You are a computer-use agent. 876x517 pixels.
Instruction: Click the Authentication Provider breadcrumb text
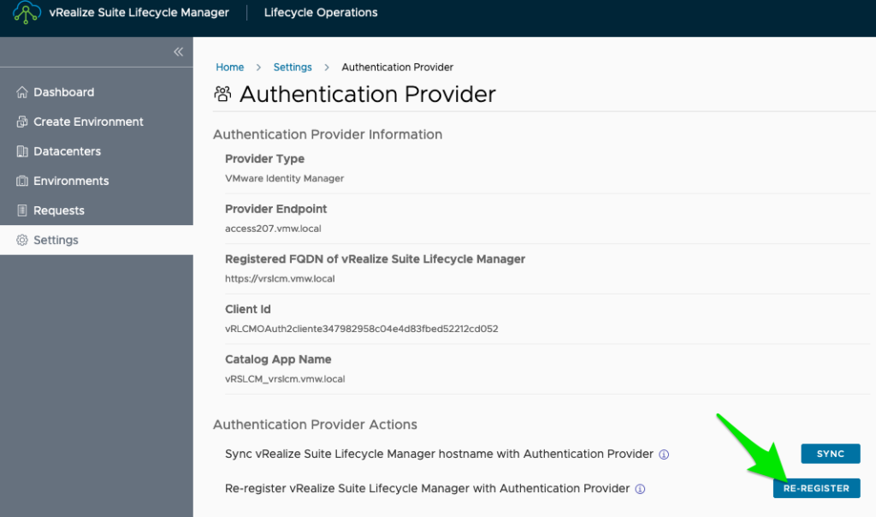[397, 67]
